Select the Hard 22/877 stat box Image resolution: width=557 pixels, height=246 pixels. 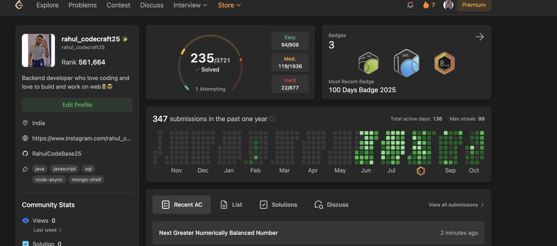click(290, 84)
